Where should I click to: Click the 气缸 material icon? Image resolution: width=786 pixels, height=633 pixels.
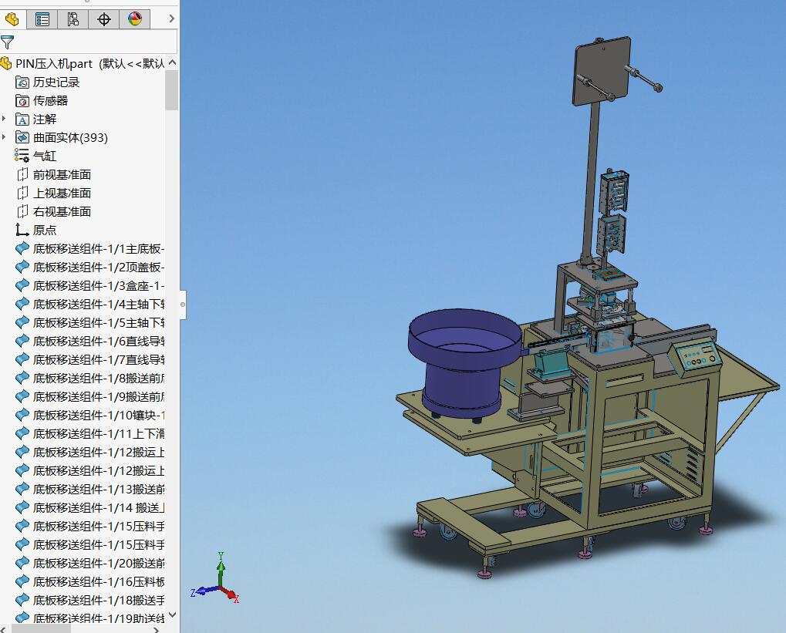[x=22, y=156]
